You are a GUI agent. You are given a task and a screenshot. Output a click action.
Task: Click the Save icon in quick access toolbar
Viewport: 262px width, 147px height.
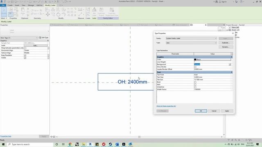pos(12,2)
